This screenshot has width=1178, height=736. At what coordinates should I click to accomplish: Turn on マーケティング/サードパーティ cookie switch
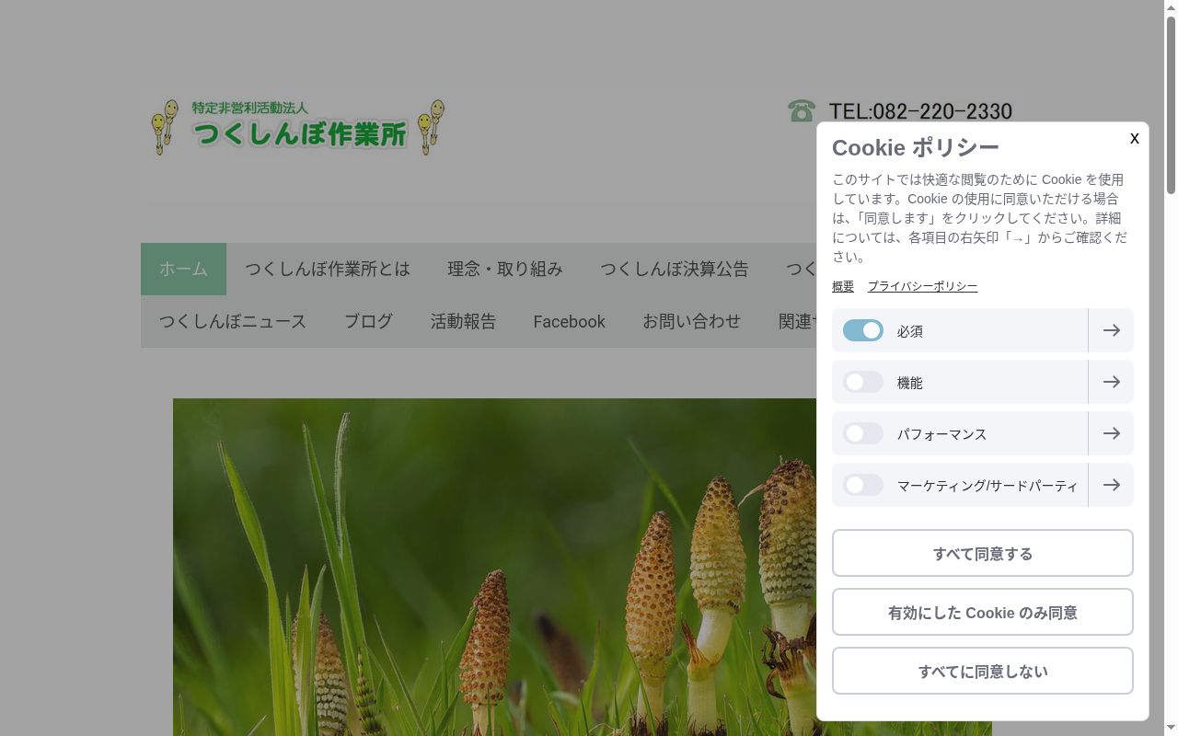point(863,485)
